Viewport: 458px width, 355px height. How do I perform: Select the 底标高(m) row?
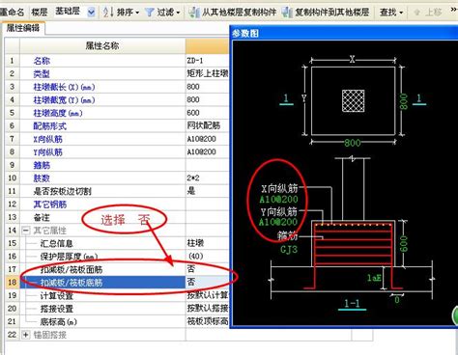(x=102, y=321)
